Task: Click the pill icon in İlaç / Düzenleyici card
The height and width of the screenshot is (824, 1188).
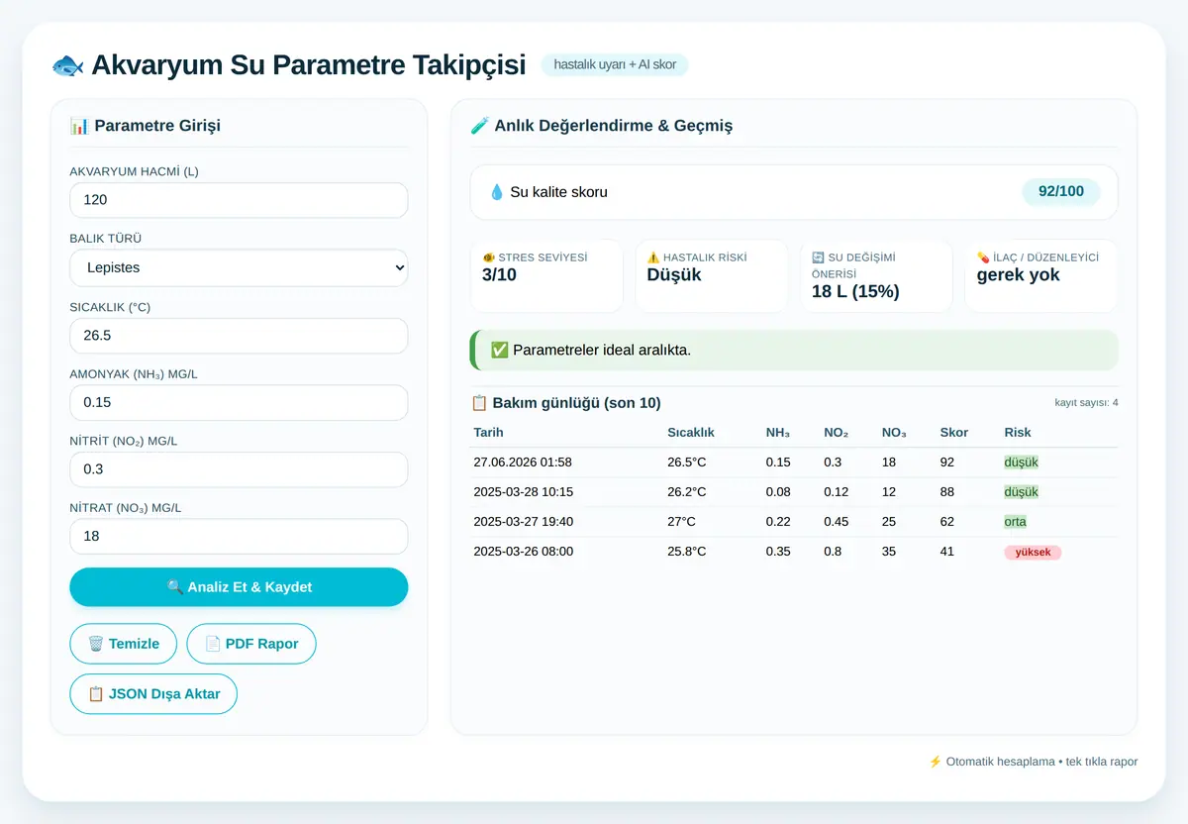Action: click(x=983, y=257)
